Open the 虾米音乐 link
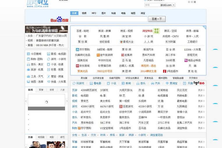The image size is (222, 148). point(86,117)
